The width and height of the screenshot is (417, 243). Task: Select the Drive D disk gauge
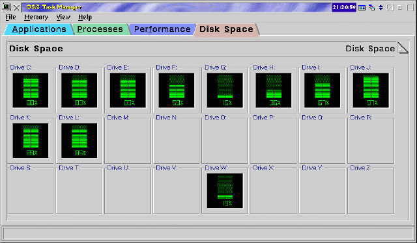79,90
